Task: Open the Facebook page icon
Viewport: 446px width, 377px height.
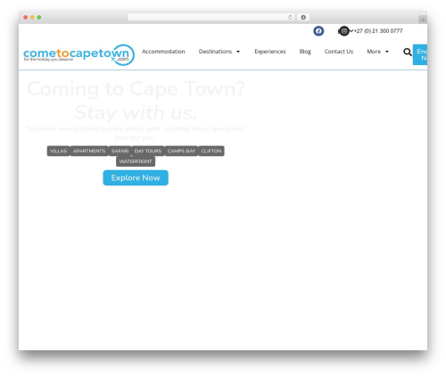Action: click(318, 31)
